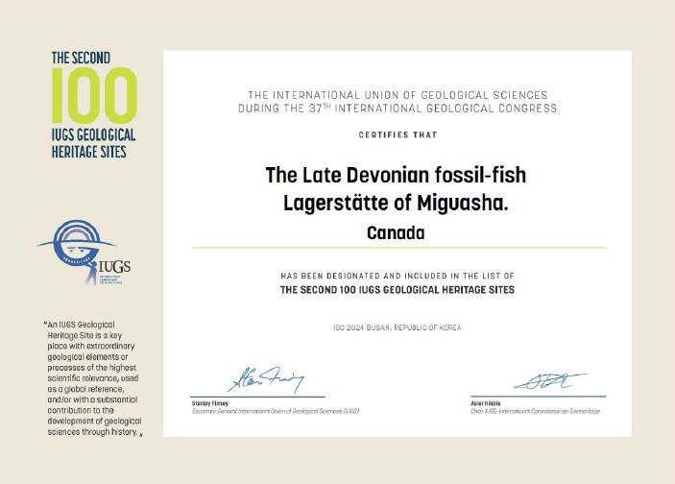Click 'Lagerstätte of Miguasha.' title line

click(396, 203)
